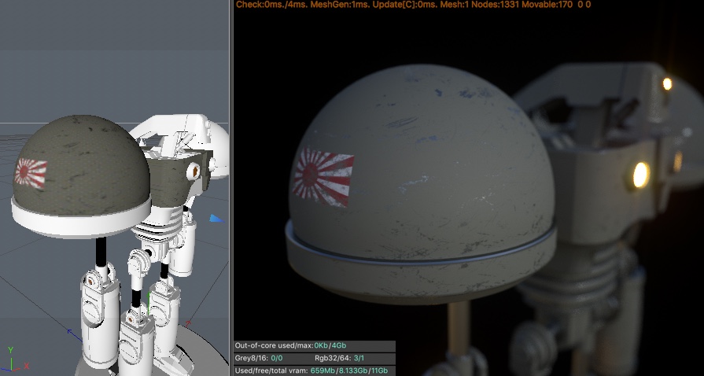
Task: Click the 0Kb/4Gb out-of-core value
Action: coord(330,345)
